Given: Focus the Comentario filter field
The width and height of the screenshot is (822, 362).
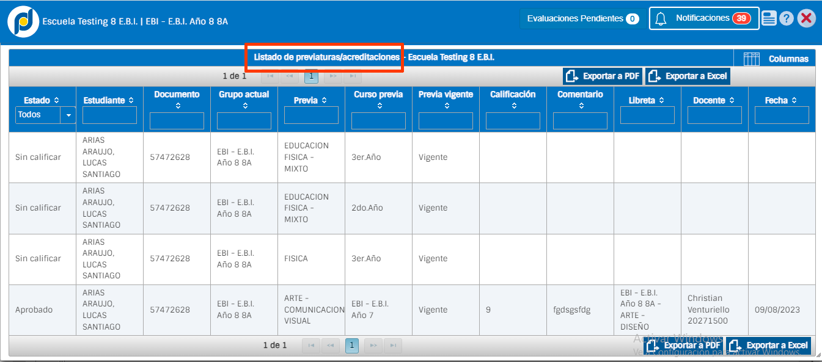Looking at the screenshot, I should click(x=581, y=120).
